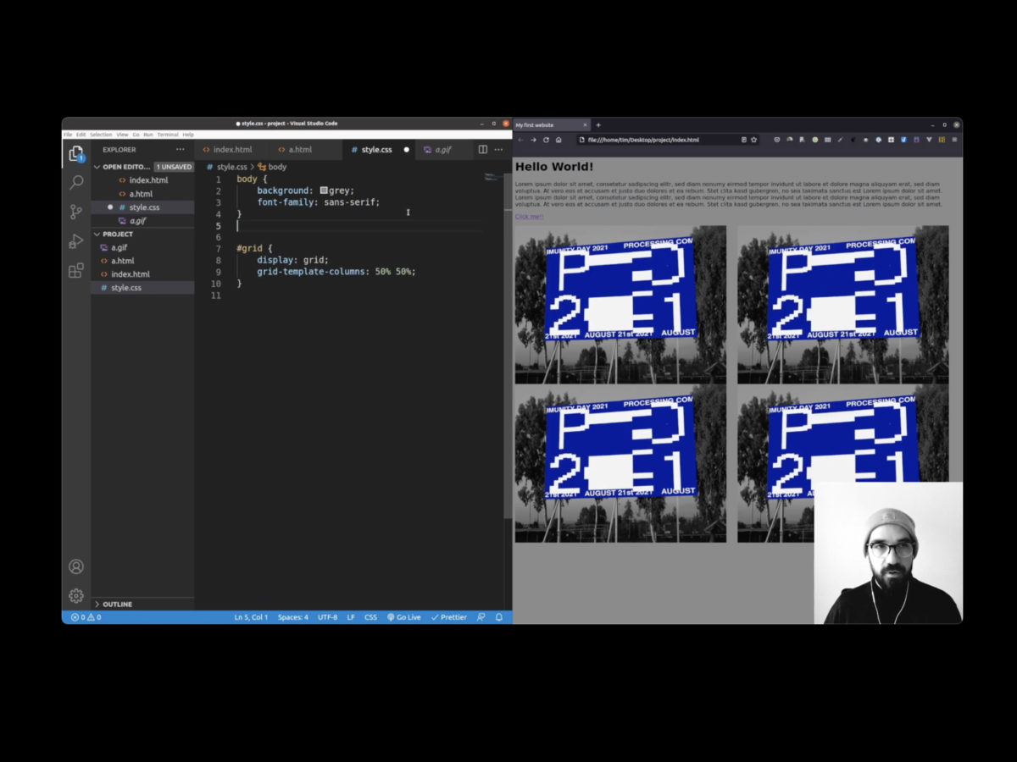The height and width of the screenshot is (762, 1017).
Task: Change the language mode from CSS
Action: (370, 617)
